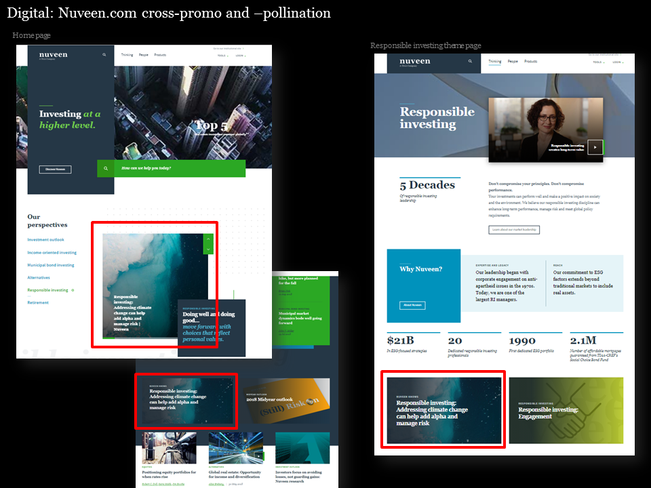Open Login dropdown on Responsible investing page
This screenshot has width=651, height=488.
coord(618,62)
